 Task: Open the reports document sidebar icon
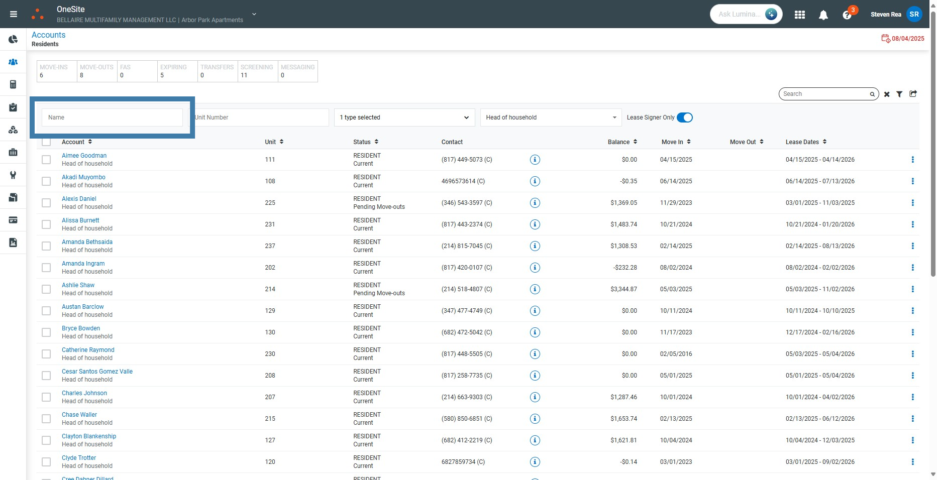[x=13, y=243]
